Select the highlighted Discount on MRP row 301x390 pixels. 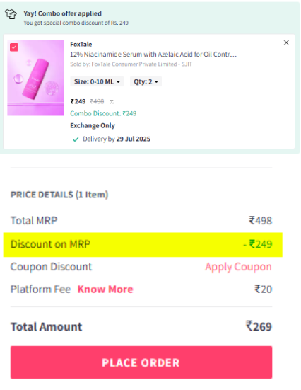(x=143, y=244)
